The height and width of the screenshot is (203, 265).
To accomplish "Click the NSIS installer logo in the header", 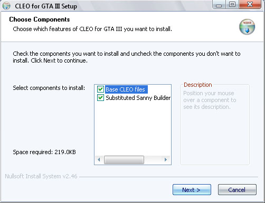I will click(247, 27).
